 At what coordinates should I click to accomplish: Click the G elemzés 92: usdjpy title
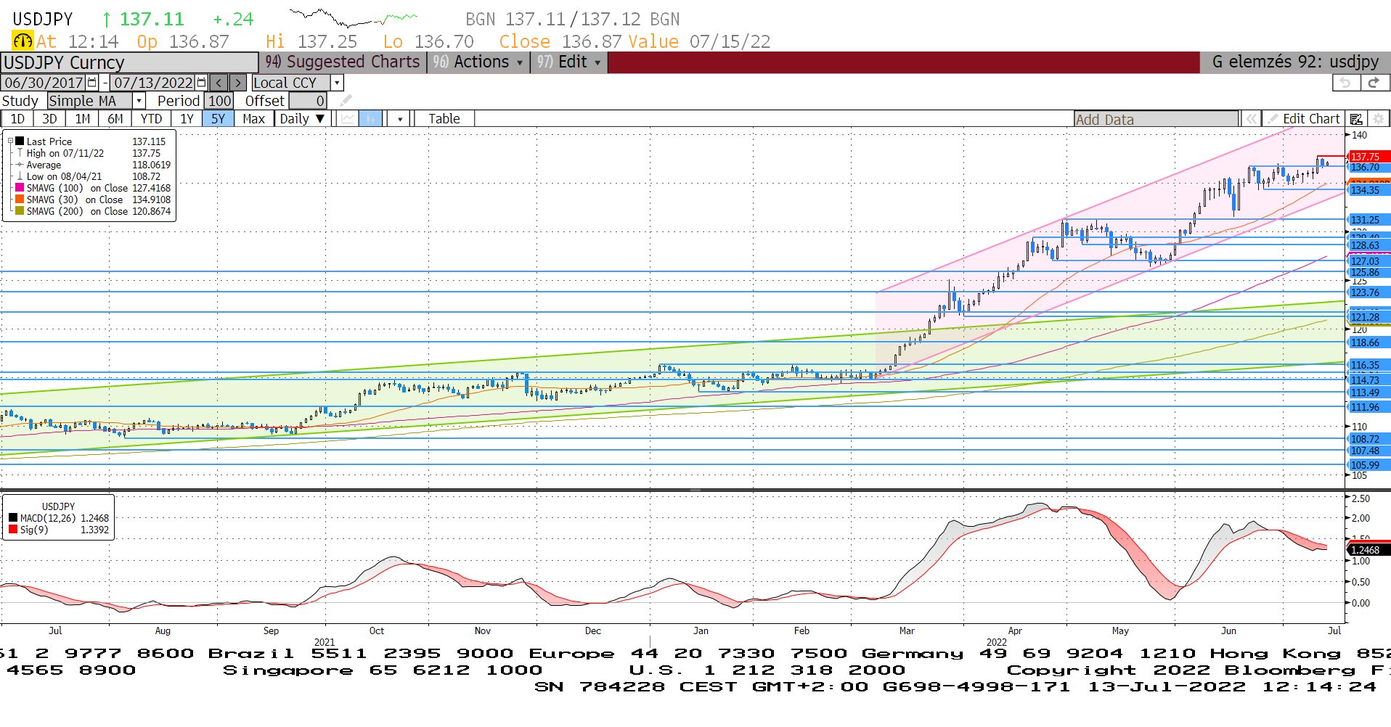pyautogui.click(x=1295, y=62)
